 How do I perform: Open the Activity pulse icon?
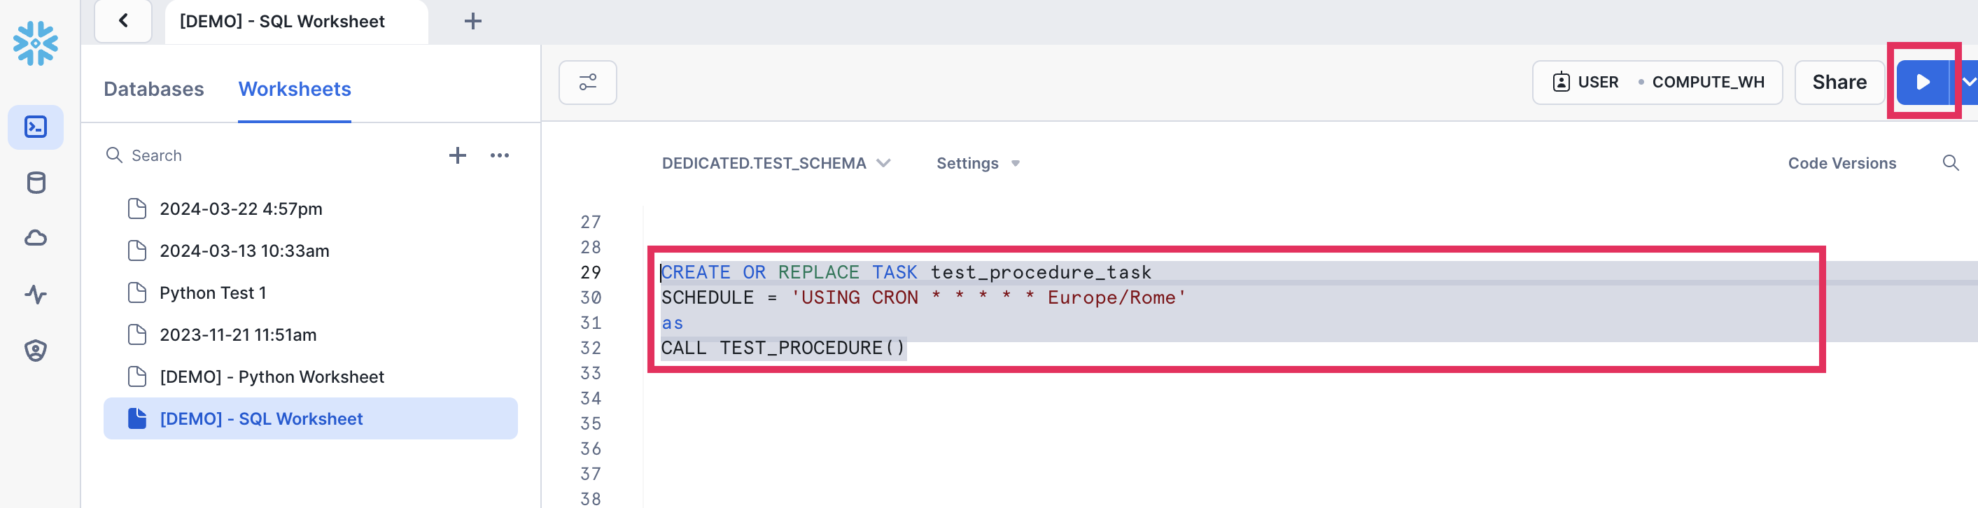click(x=35, y=295)
